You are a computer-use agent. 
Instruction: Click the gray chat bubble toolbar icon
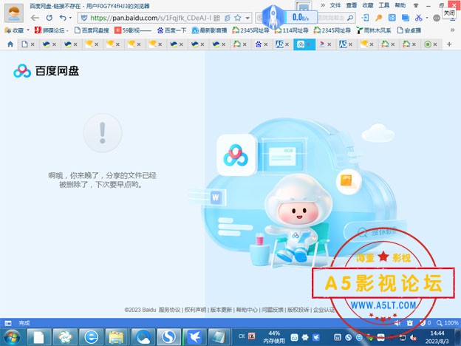[x=437, y=18]
